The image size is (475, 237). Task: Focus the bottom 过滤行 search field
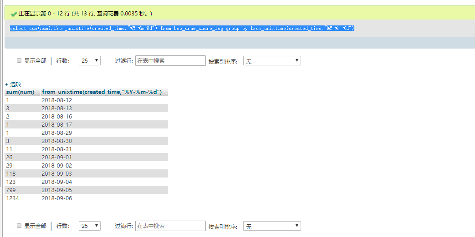coord(170,226)
